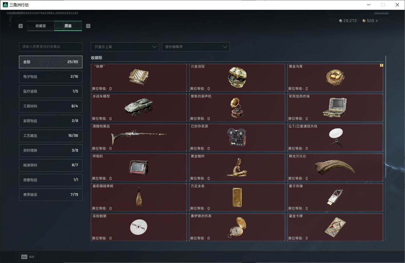Select the 全部 category showing 25/85
405x263 pixels.
tap(51, 62)
